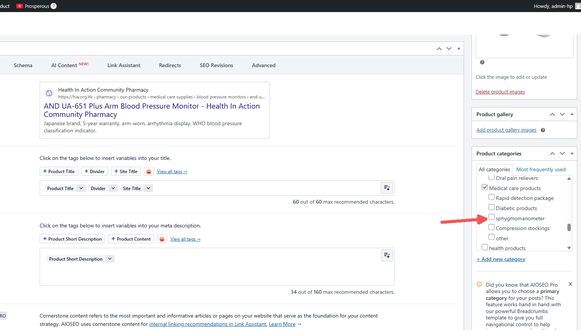Click the emoji picker beside Product Content tag

pos(162,239)
